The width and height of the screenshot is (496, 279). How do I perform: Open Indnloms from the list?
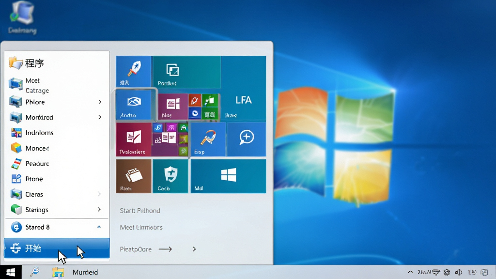(x=57, y=133)
